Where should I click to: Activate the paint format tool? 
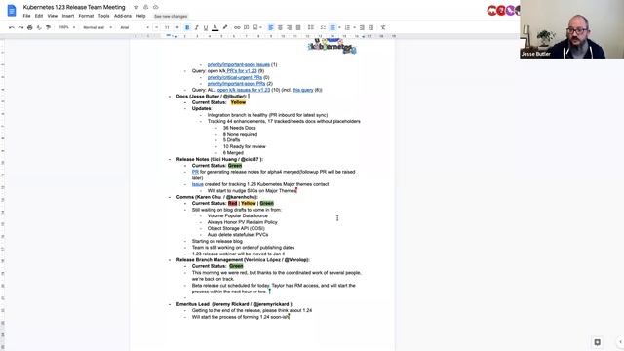(x=48, y=27)
